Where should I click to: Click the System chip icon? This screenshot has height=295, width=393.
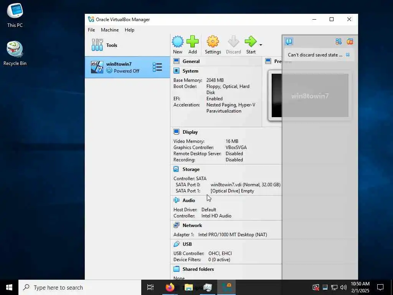click(177, 71)
